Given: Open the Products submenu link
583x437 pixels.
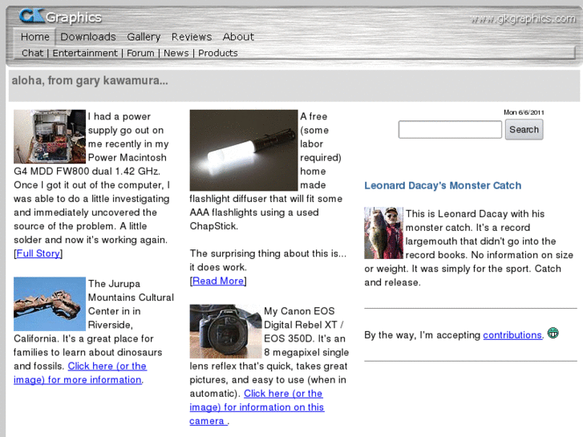Looking at the screenshot, I should tap(218, 53).
